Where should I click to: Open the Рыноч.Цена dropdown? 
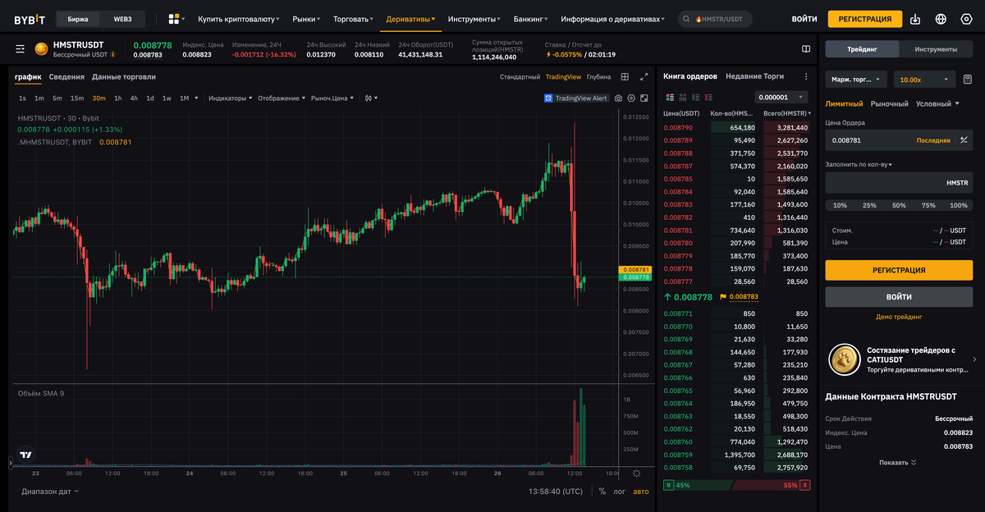pos(332,98)
